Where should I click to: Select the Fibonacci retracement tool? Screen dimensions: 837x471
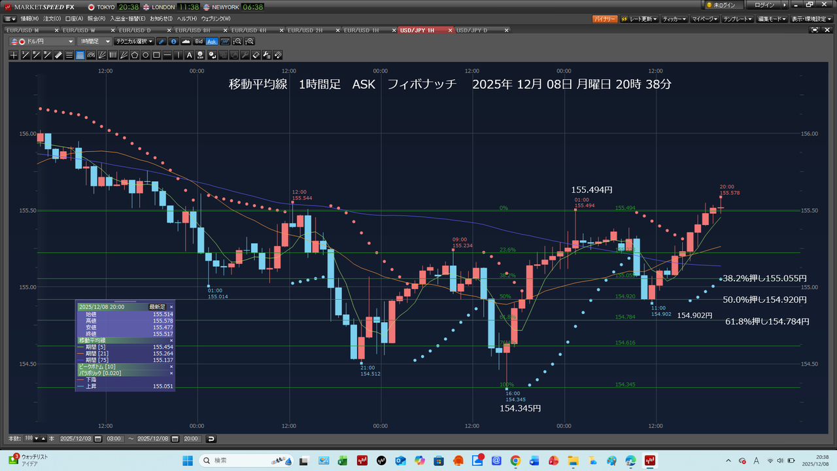pos(80,55)
